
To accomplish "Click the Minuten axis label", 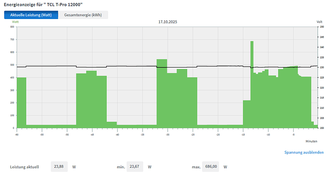I will (311, 141).
